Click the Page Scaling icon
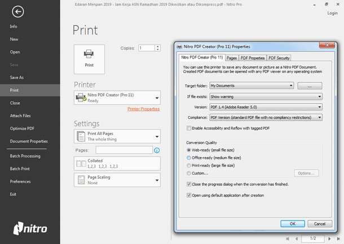Screen dimensions: 344x244 [x=81, y=180]
